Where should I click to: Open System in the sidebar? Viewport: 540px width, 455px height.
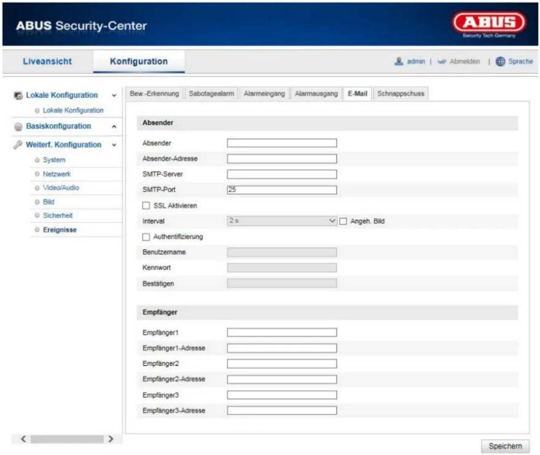click(54, 160)
